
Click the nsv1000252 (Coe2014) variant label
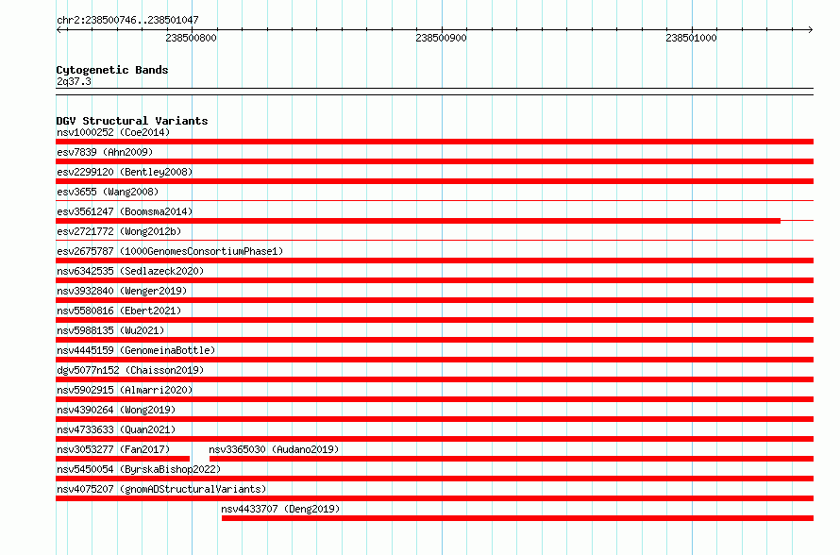113,132
